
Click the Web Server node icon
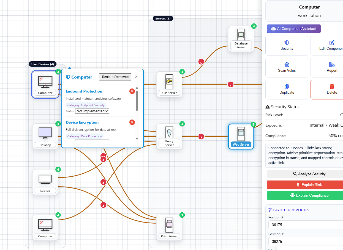click(x=241, y=134)
